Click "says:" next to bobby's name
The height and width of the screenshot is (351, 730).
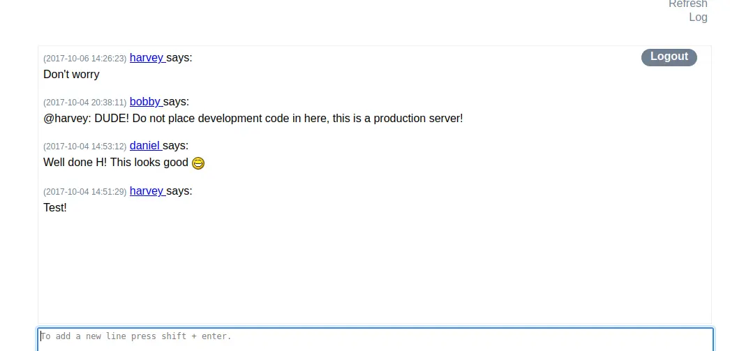(x=176, y=101)
